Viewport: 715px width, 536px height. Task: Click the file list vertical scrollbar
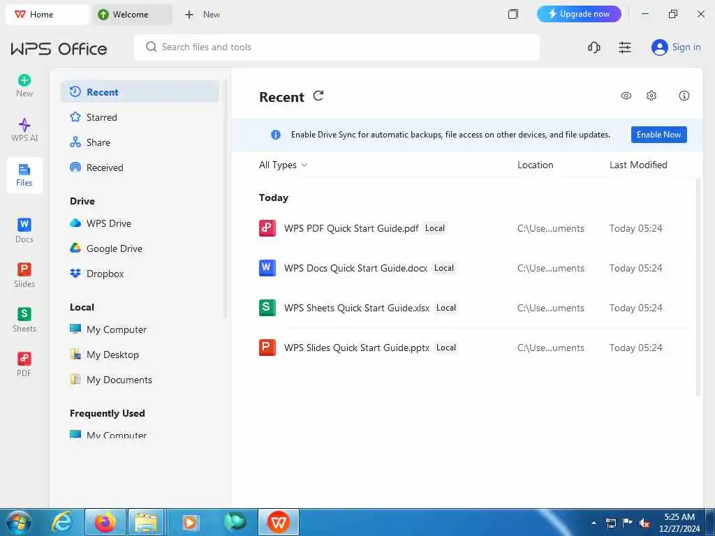click(x=698, y=287)
